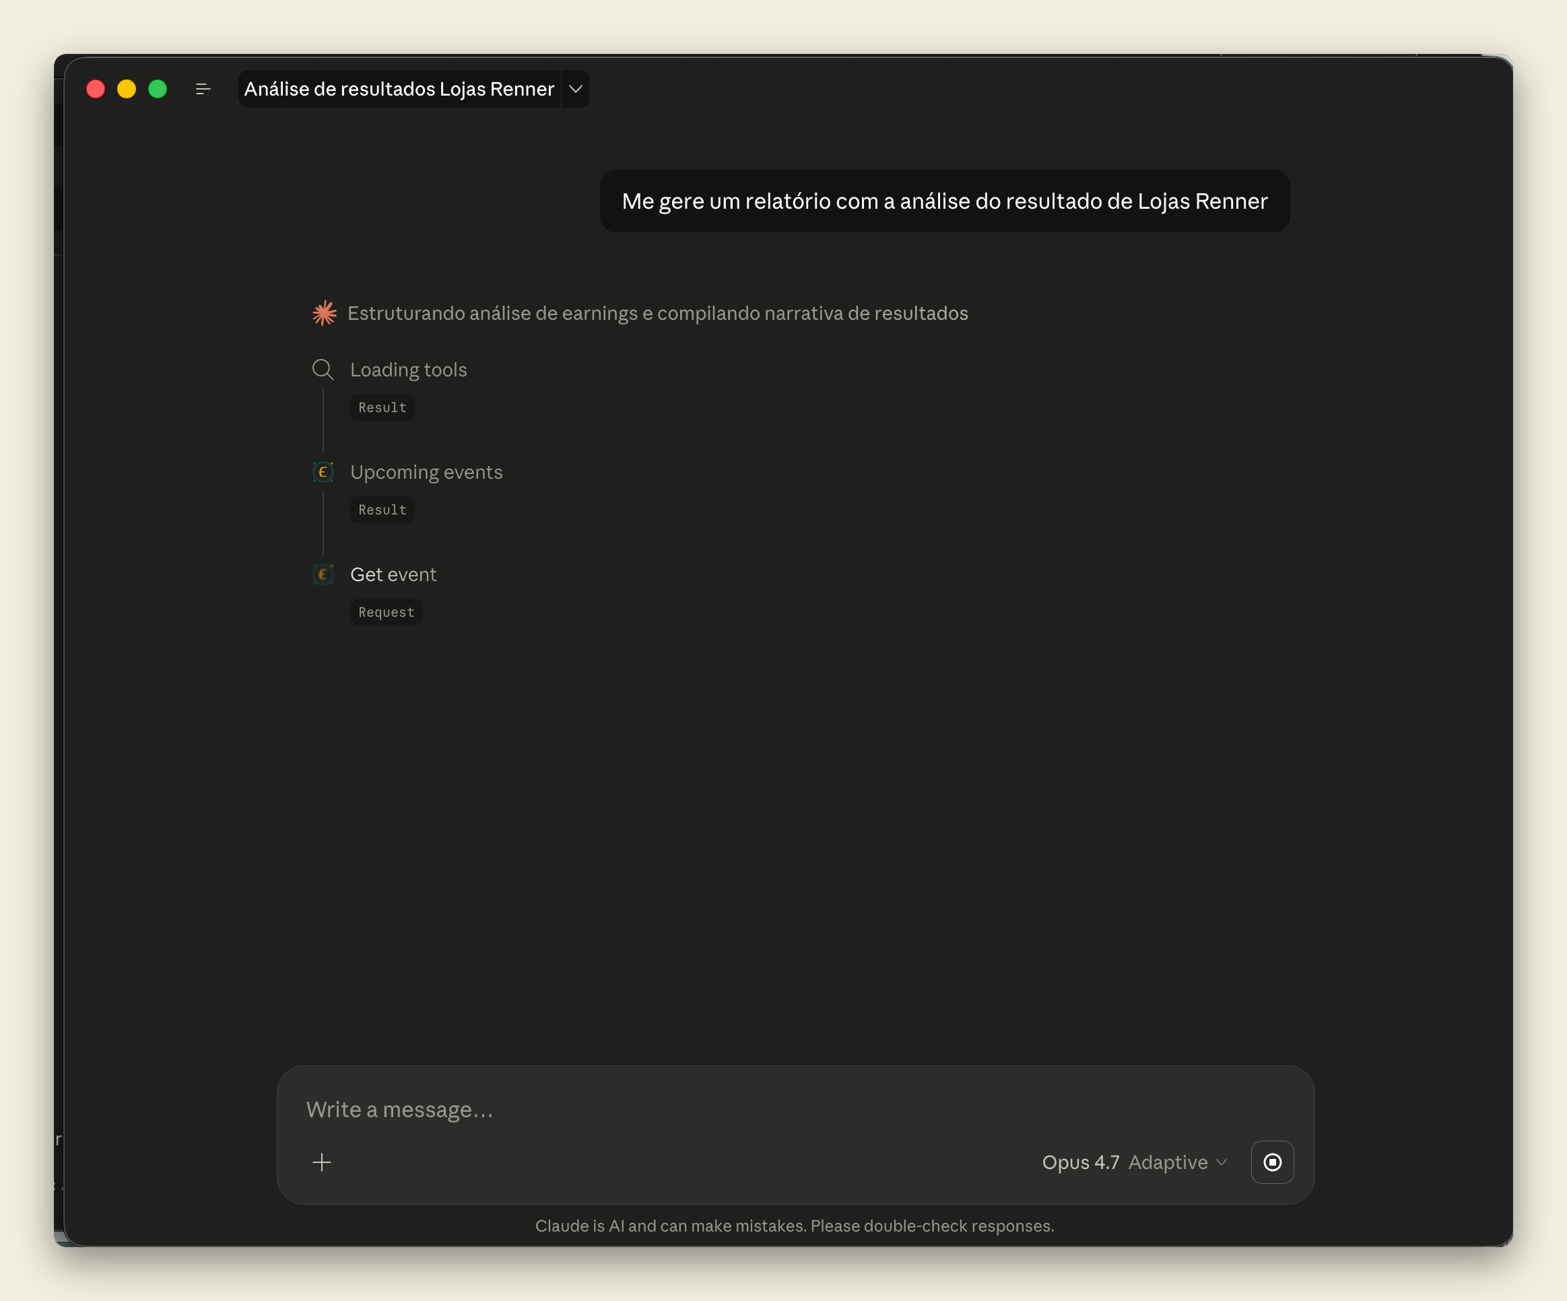
Task: Expand the Loading tools step
Action: [408, 370]
